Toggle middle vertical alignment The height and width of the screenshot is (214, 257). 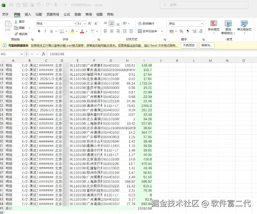coord(112,23)
